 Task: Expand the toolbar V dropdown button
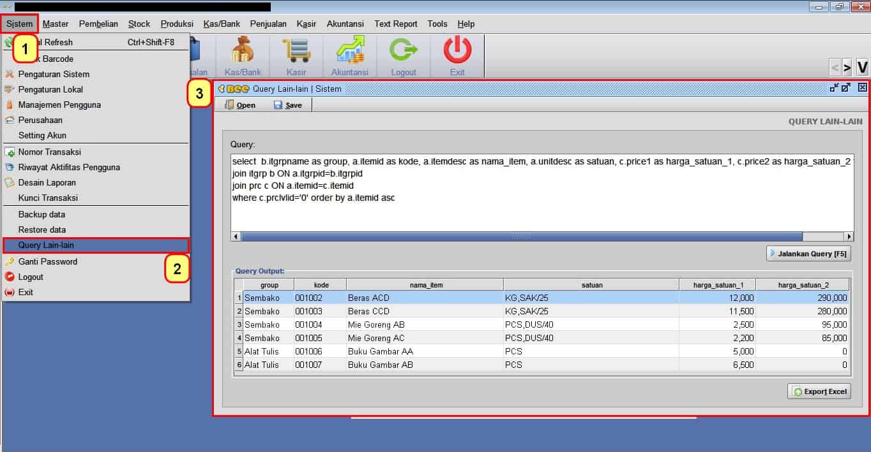tap(862, 67)
